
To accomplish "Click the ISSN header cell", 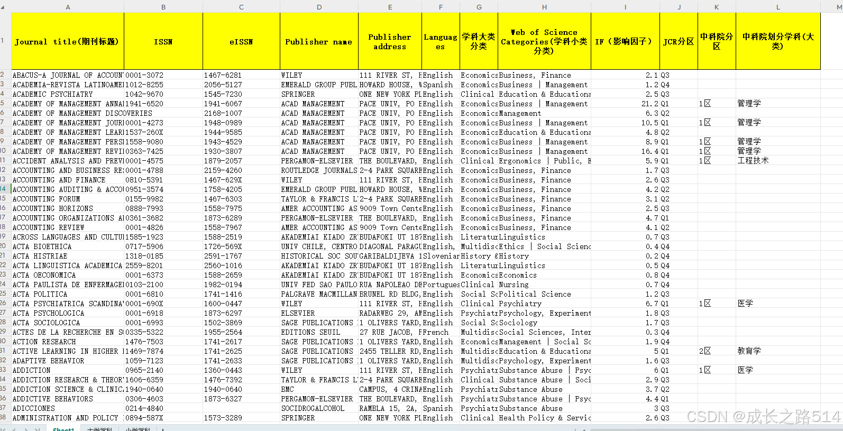I will pyautogui.click(x=163, y=41).
